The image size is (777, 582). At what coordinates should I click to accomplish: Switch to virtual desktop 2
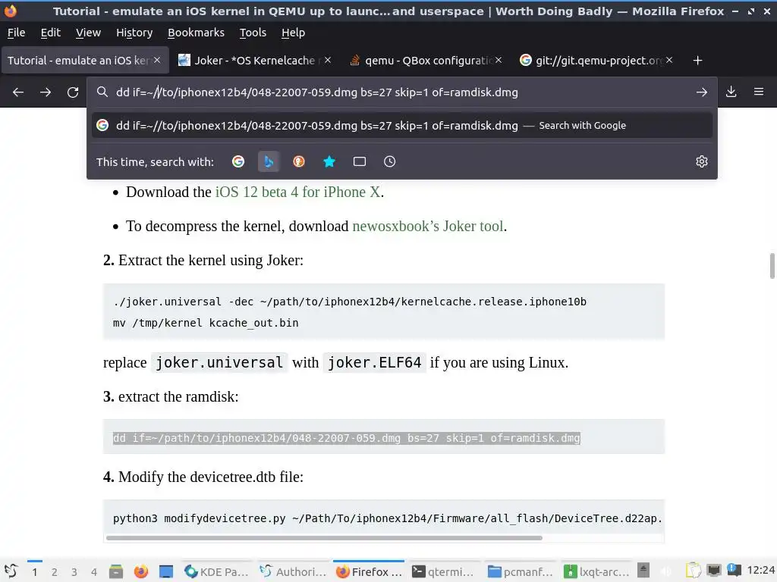coord(55,572)
